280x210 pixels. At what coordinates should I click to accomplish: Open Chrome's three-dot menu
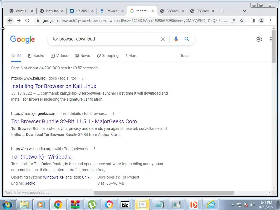click(270, 21)
